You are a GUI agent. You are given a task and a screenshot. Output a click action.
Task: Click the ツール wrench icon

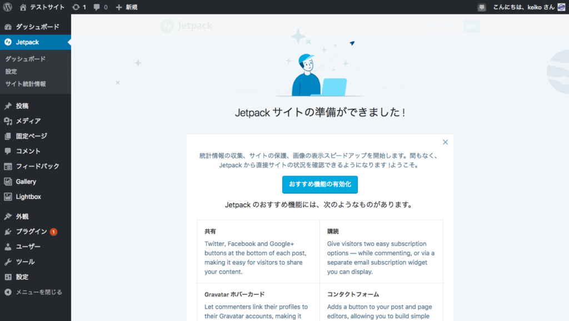click(x=8, y=262)
